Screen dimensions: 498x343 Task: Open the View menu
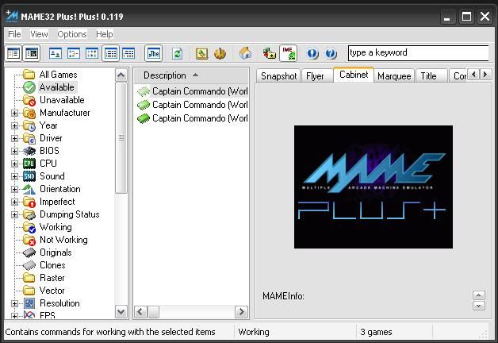39,34
